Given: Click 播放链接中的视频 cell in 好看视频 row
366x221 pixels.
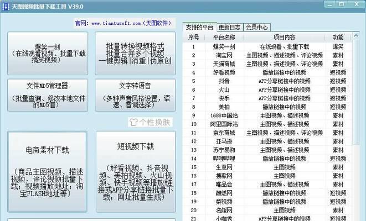Looking at the screenshot, I should click(x=284, y=73).
